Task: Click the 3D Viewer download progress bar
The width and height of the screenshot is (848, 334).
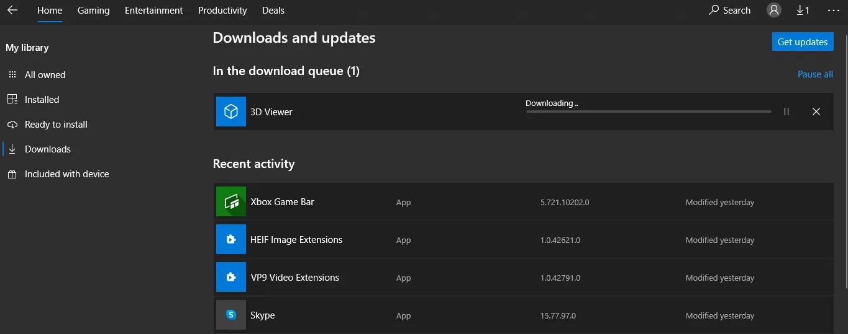Action: (x=648, y=112)
